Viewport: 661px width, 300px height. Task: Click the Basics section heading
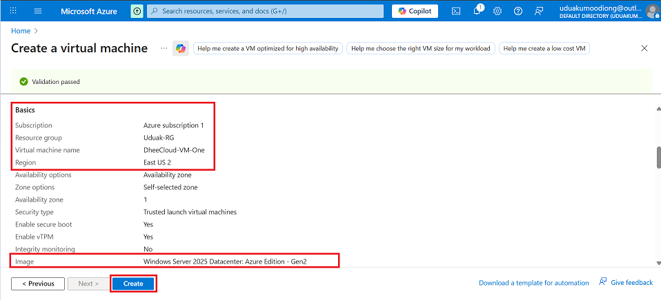[x=25, y=110]
